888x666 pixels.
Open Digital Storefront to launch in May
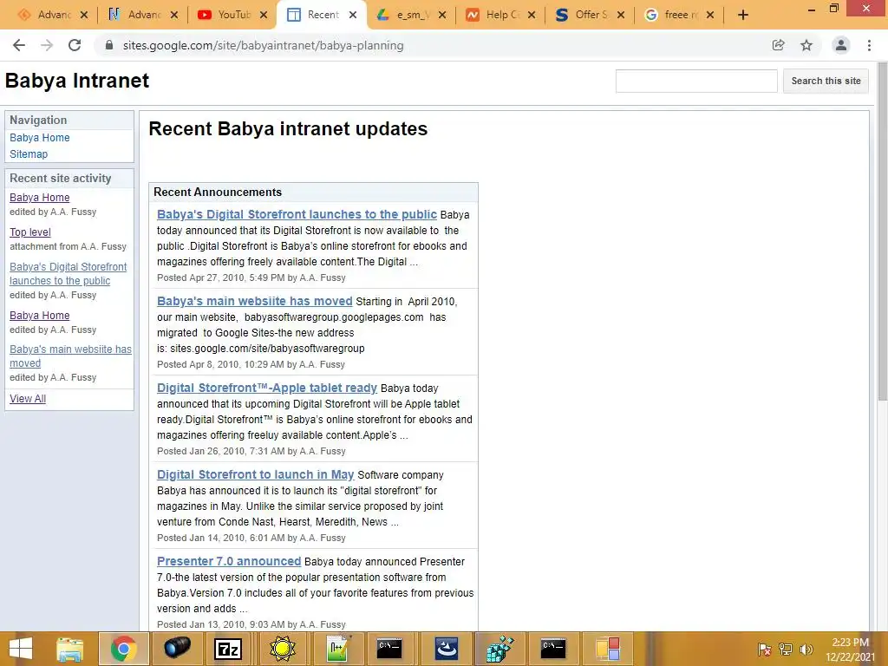256,474
